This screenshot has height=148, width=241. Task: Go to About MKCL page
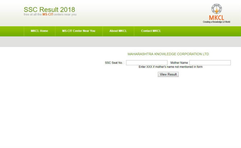click(118, 31)
